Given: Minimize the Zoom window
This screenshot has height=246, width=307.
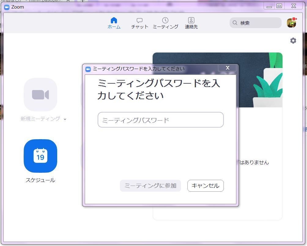Looking at the screenshot, I should tap(269, 6).
